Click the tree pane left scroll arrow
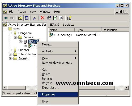This screenshot has width=132, height=106. [5, 88]
